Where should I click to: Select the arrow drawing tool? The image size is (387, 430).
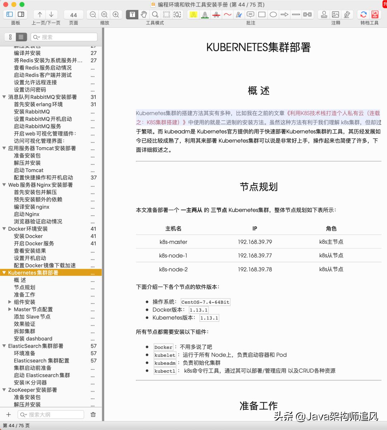click(285, 15)
